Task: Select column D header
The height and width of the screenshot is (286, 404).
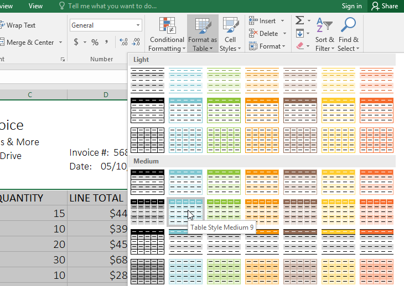Action: [x=106, y=95]
